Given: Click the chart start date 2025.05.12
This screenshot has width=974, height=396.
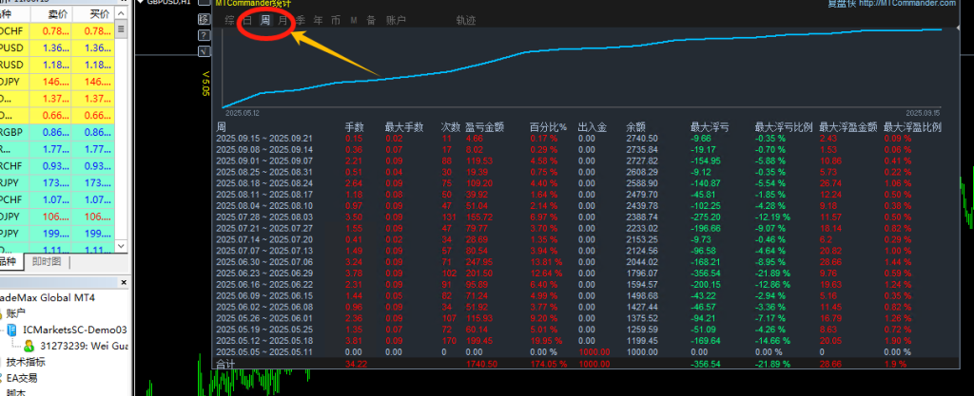Looking at the screenshot, I should tap(243, 113).
